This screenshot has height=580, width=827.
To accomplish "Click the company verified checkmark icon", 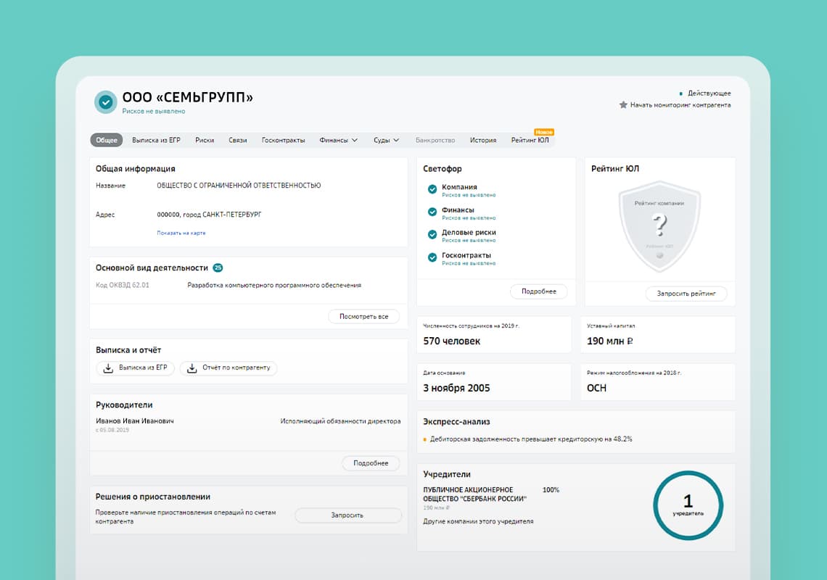I will coord(105,102).
